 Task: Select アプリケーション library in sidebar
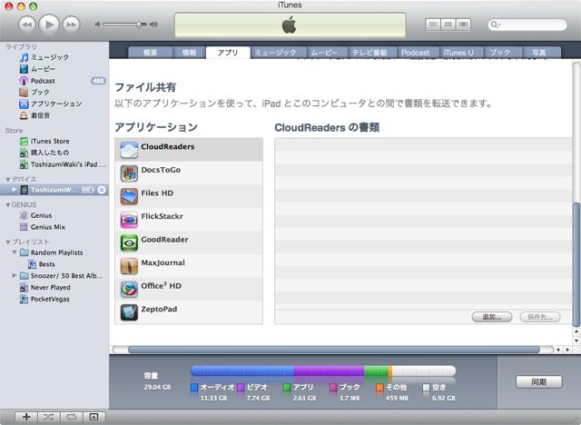pos(54,104)
